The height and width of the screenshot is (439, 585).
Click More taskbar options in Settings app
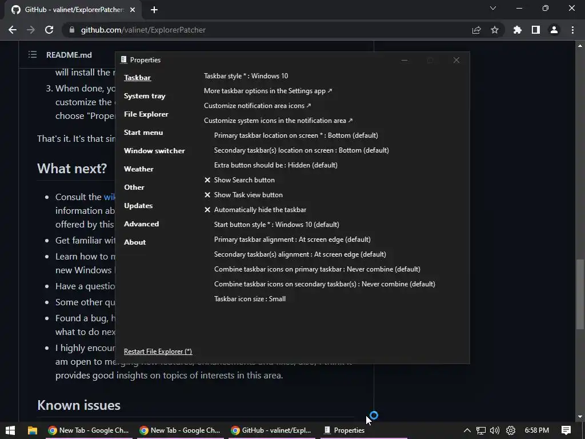pos(268,91)
